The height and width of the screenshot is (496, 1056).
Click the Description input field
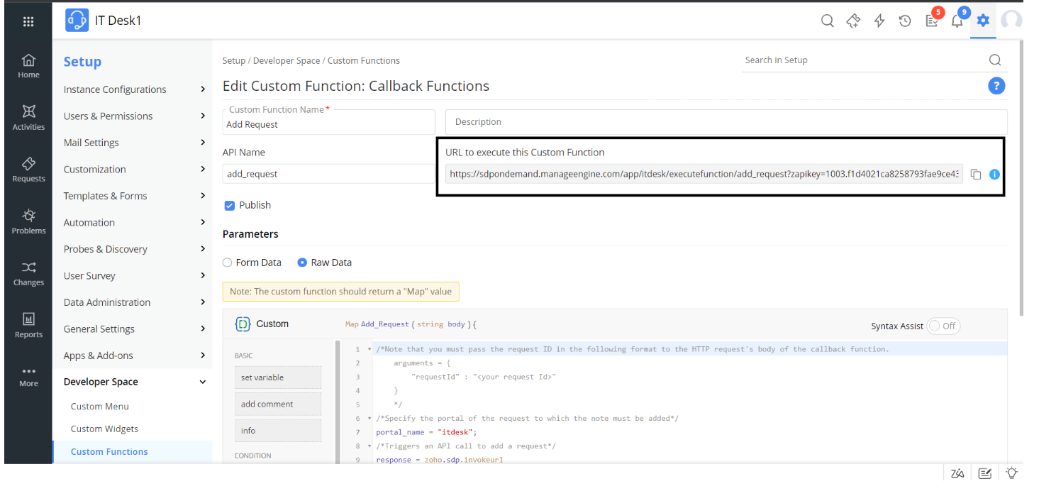[726, 122]
